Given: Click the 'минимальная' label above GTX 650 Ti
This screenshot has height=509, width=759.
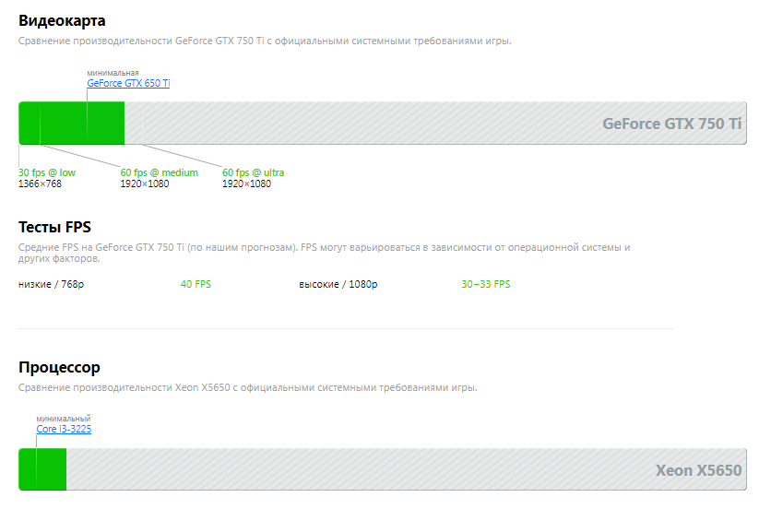Looking at the screenshot, I should tap(113, 73).
